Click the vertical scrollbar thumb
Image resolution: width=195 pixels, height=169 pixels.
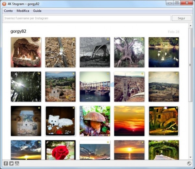coord(190,65)
